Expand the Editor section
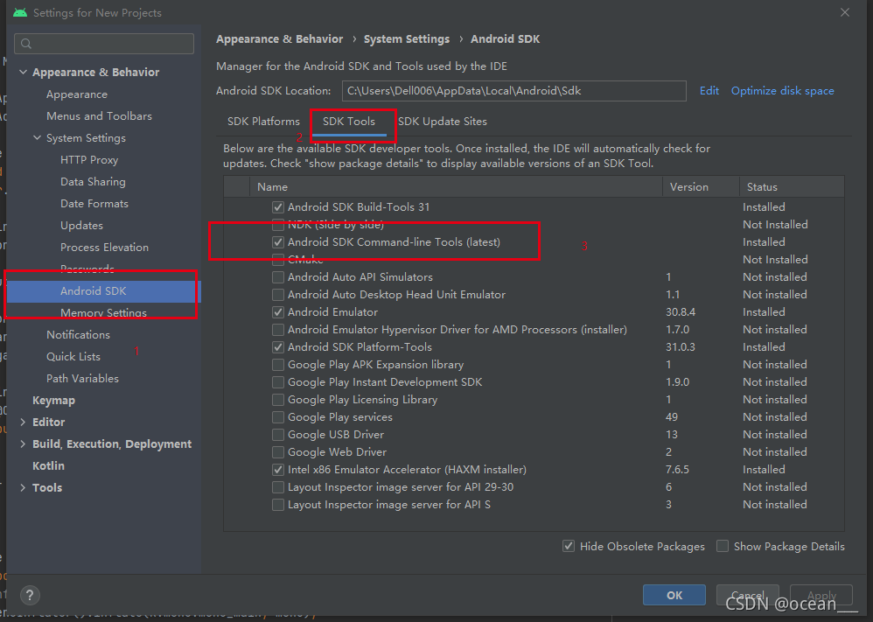 tap(23, 422)
